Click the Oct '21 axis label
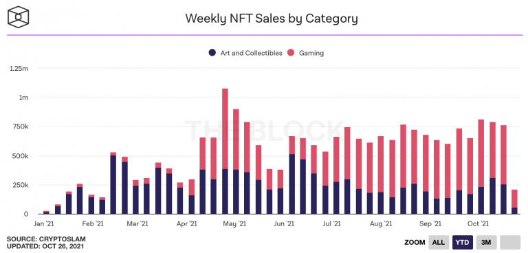 pyautogui.click(x=478, y=223)
